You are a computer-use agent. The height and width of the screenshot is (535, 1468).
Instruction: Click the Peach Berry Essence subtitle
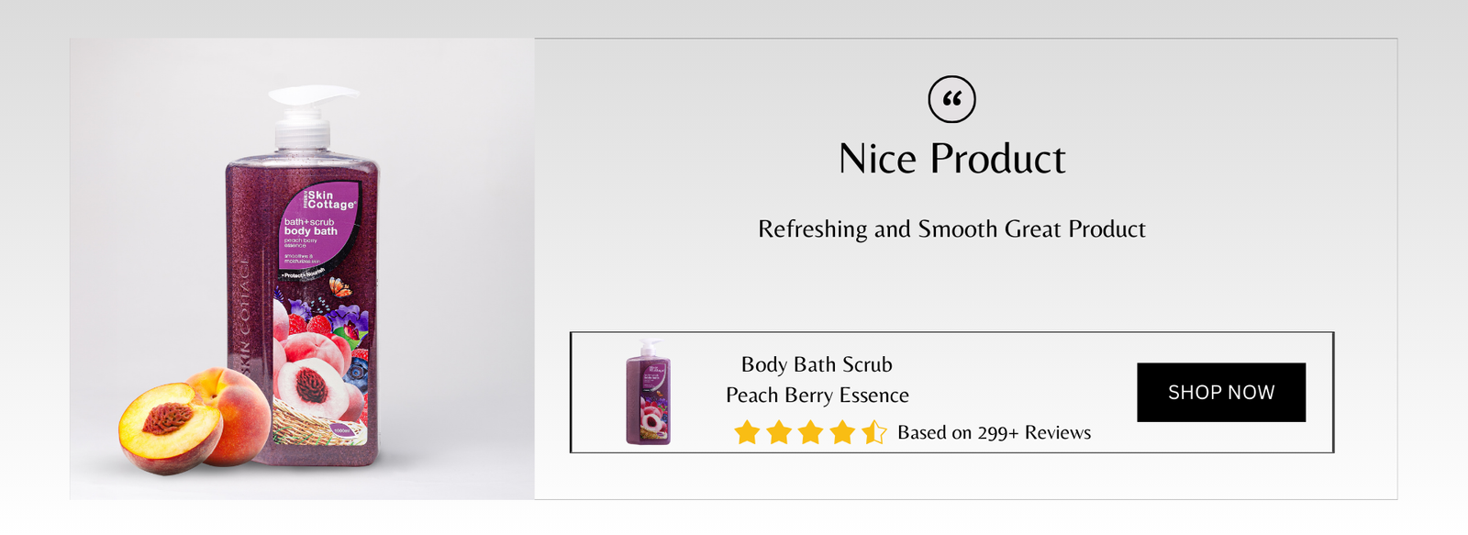coord(817,396)
